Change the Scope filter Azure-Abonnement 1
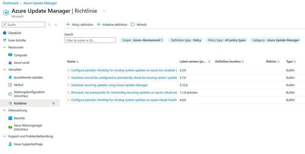Image resolution: width=305 pixels, height=154 pixels. pyautogui.click(x=142, y=40)
